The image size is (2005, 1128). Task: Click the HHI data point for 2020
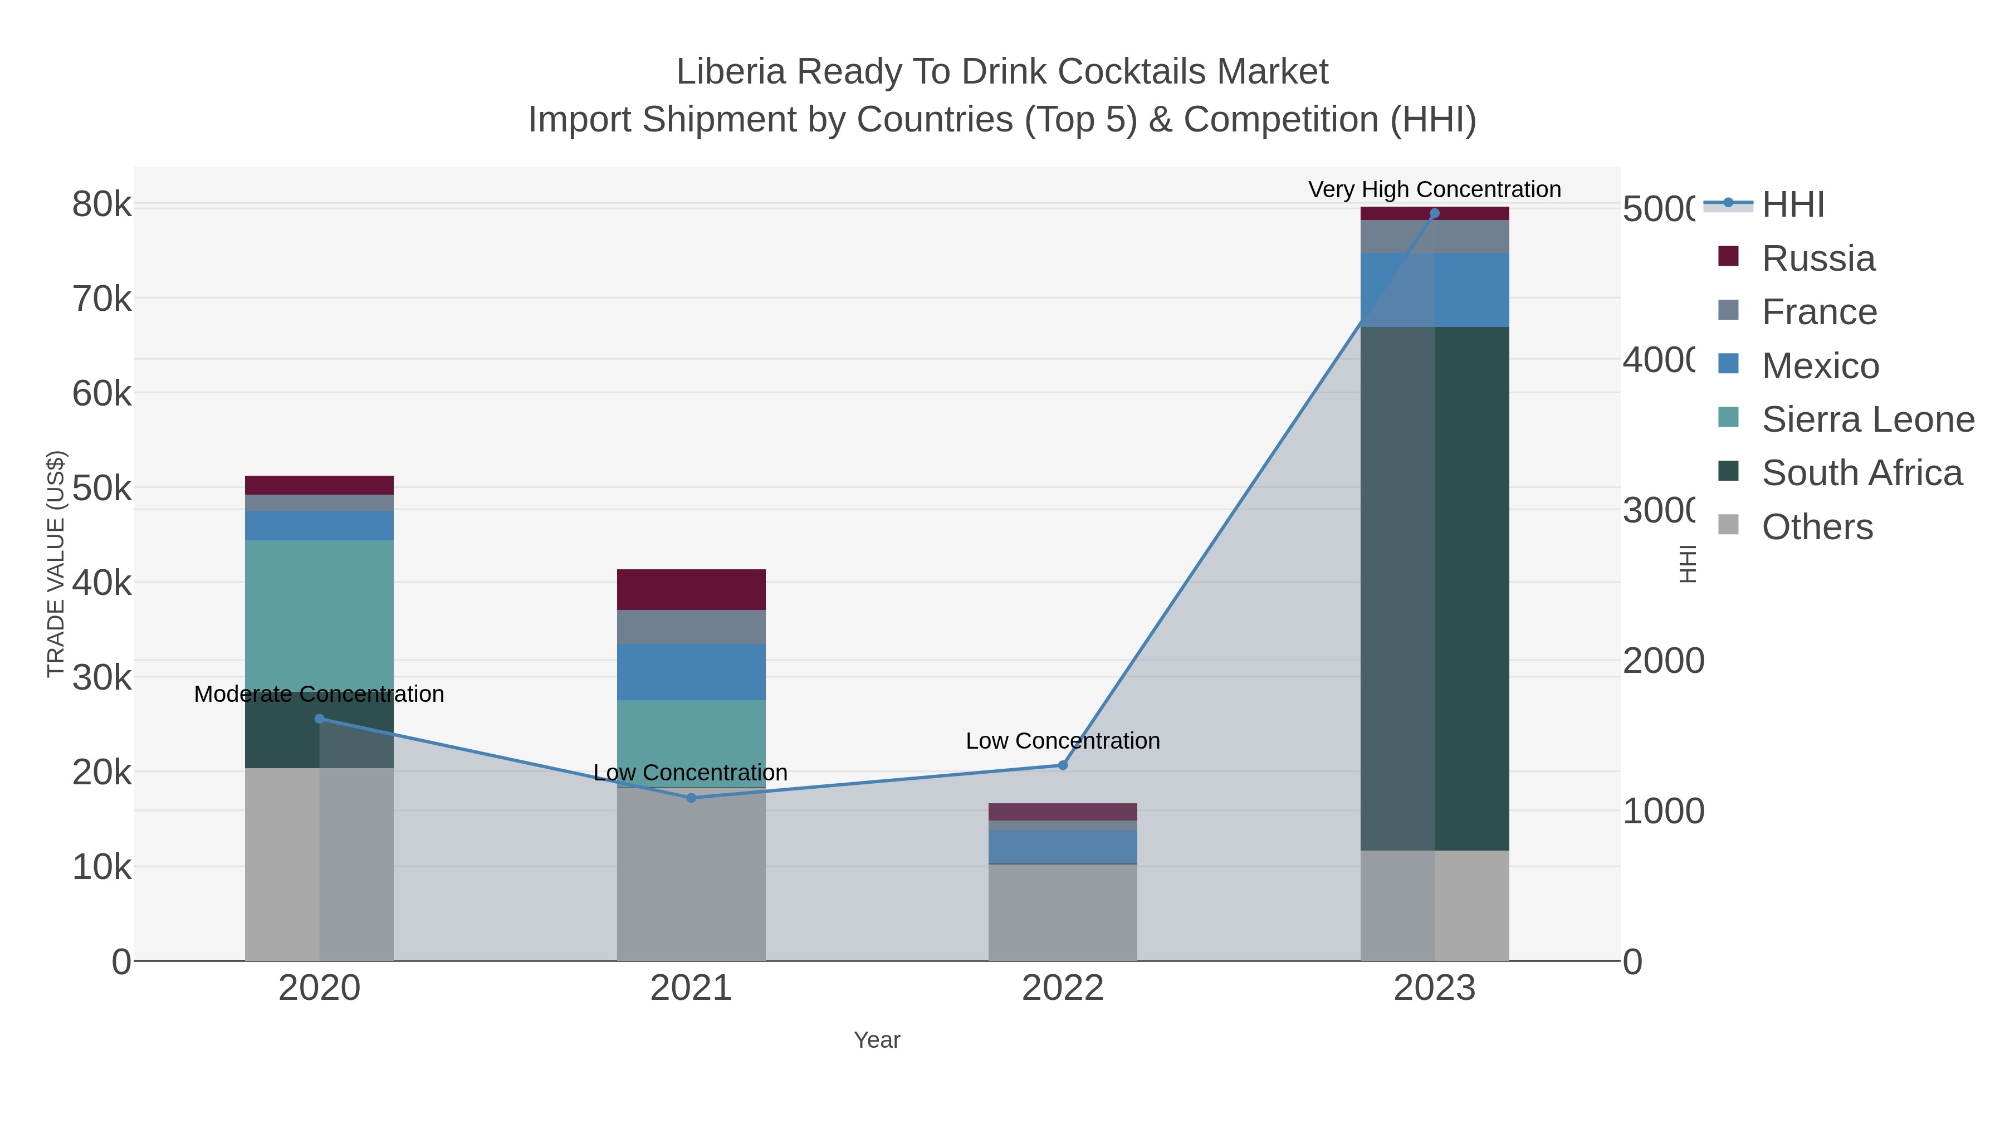coord(319,719)
